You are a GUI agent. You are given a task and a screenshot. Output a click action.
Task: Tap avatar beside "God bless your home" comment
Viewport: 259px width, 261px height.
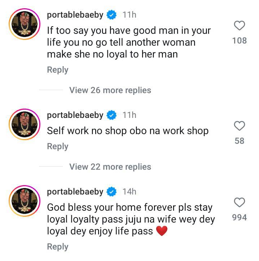[24, 201]
